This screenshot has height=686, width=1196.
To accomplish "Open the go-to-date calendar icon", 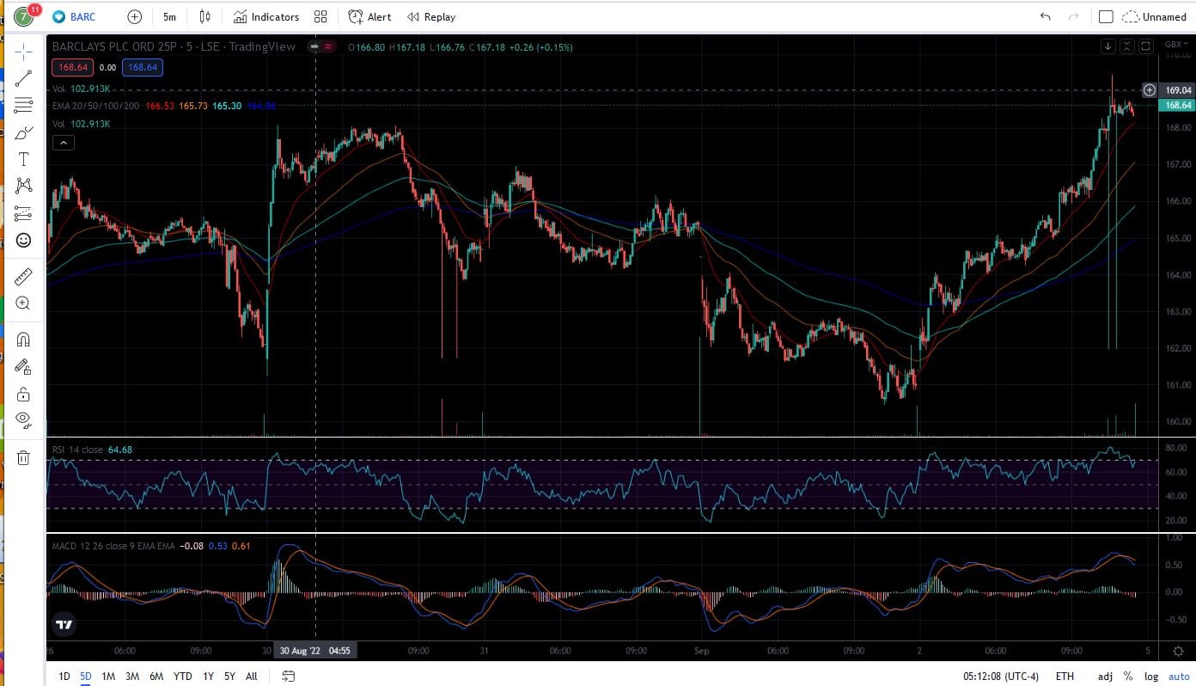I will coord(288,676).
